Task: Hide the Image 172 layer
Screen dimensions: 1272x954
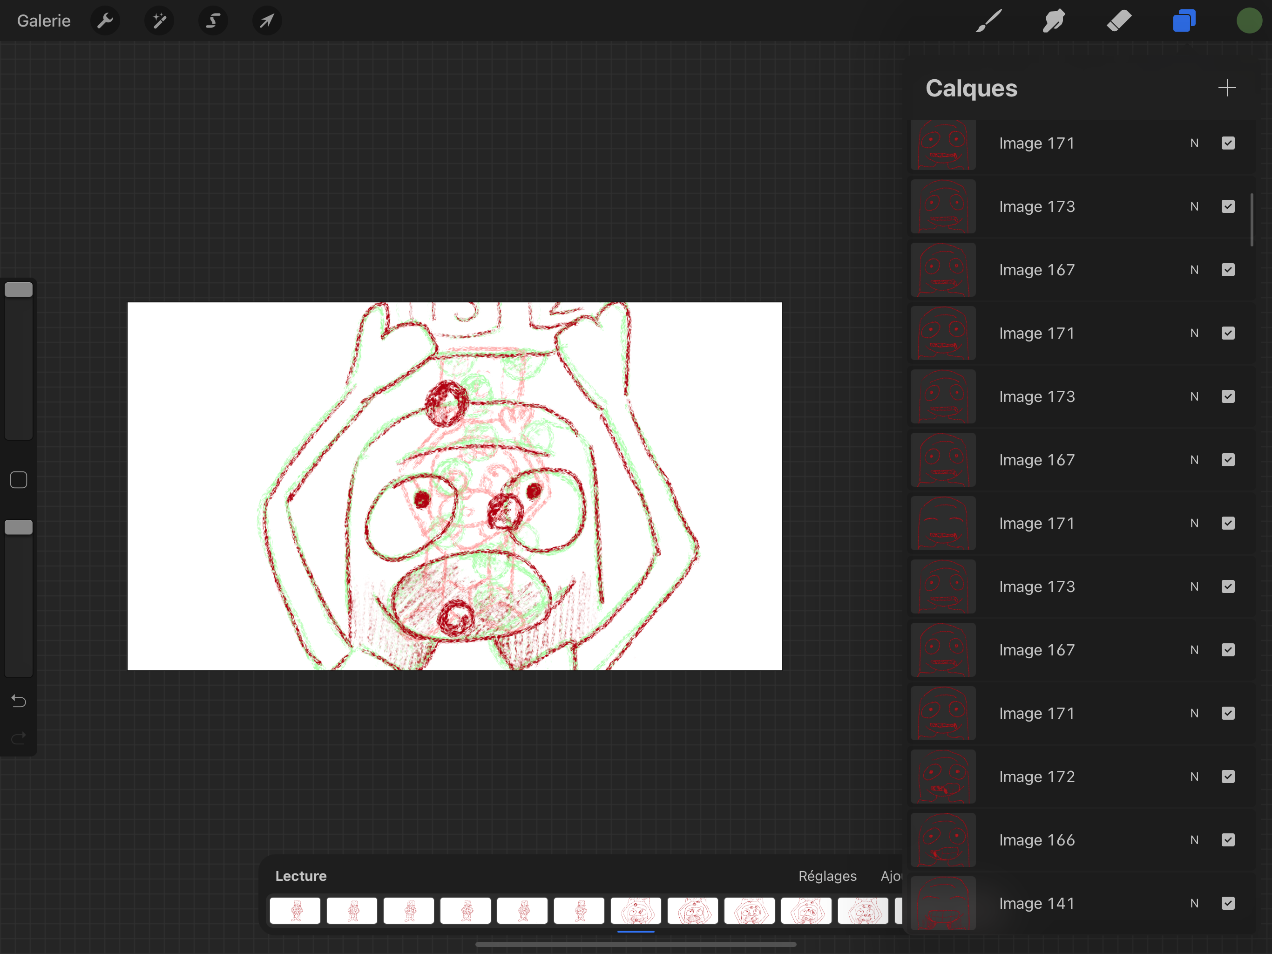Action: point(1228,777)
